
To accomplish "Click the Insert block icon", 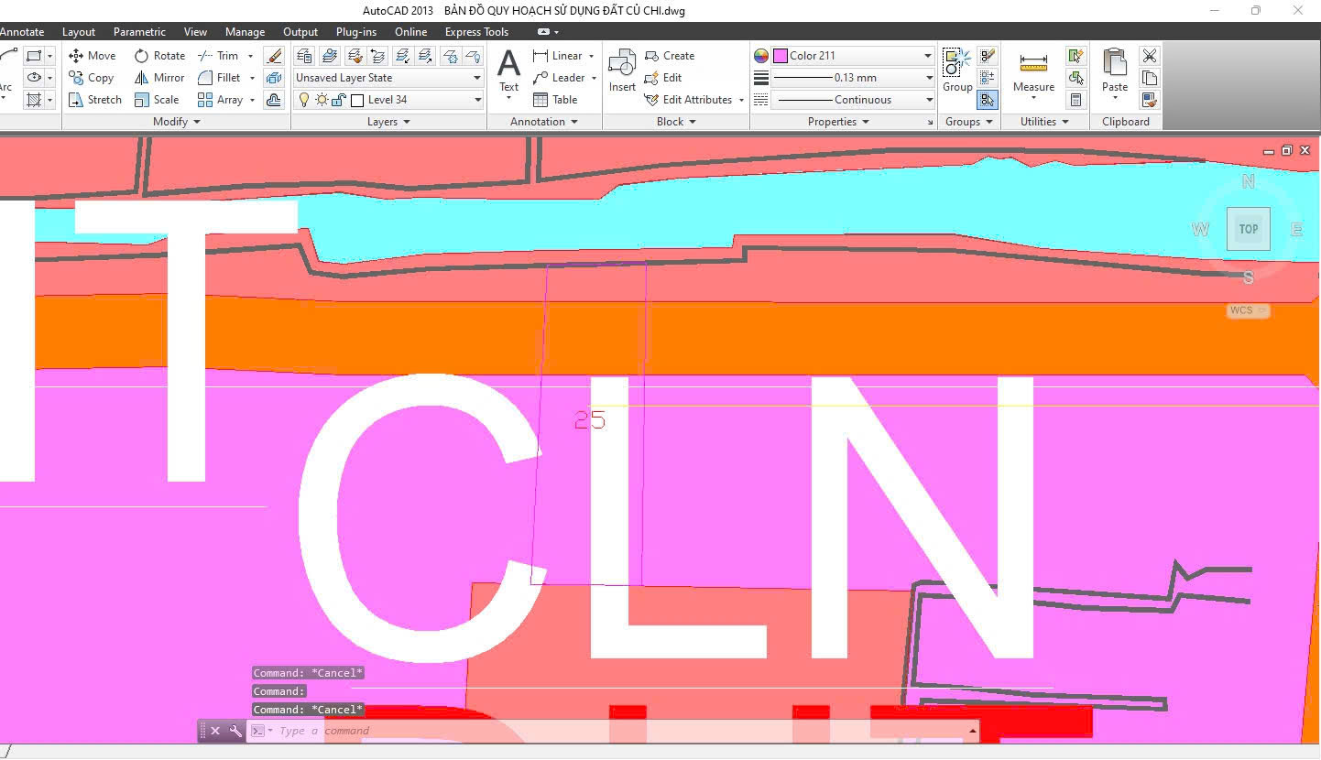I will [622, 70].
